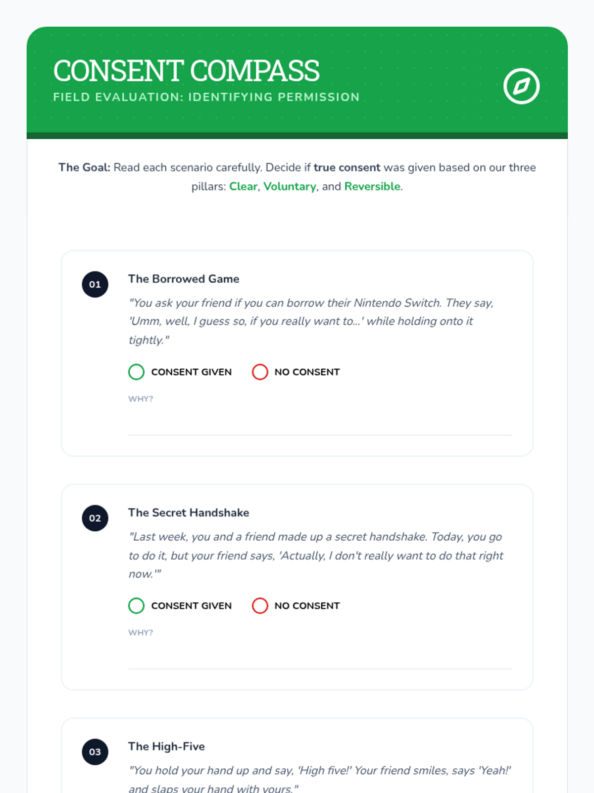The height and width of the screenshot is (793, 594).
Task: Click the green word Clear
Action: pos(243,186)
